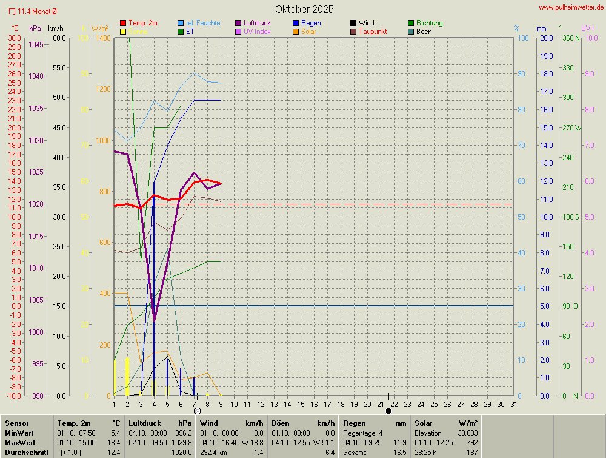Click the Luftdruck column header in the table
This screenshot has height=458, width=606.
pos(145,423)
